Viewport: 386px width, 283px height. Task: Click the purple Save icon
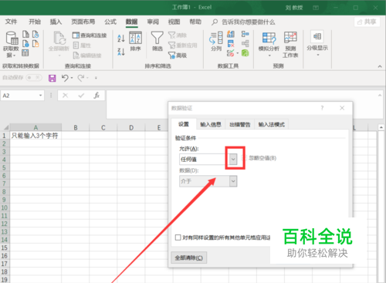tap(52, 78)
